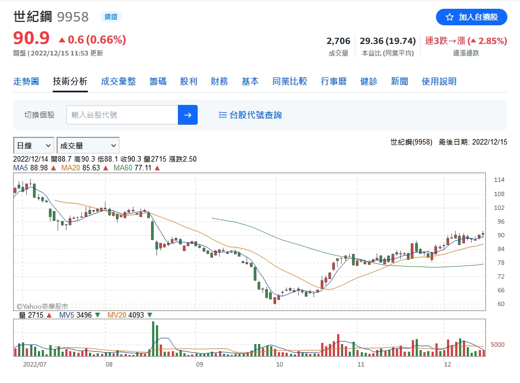Click the 2,706 成交量 value
This screenshot has height=383, width=520.
(338, 41)
